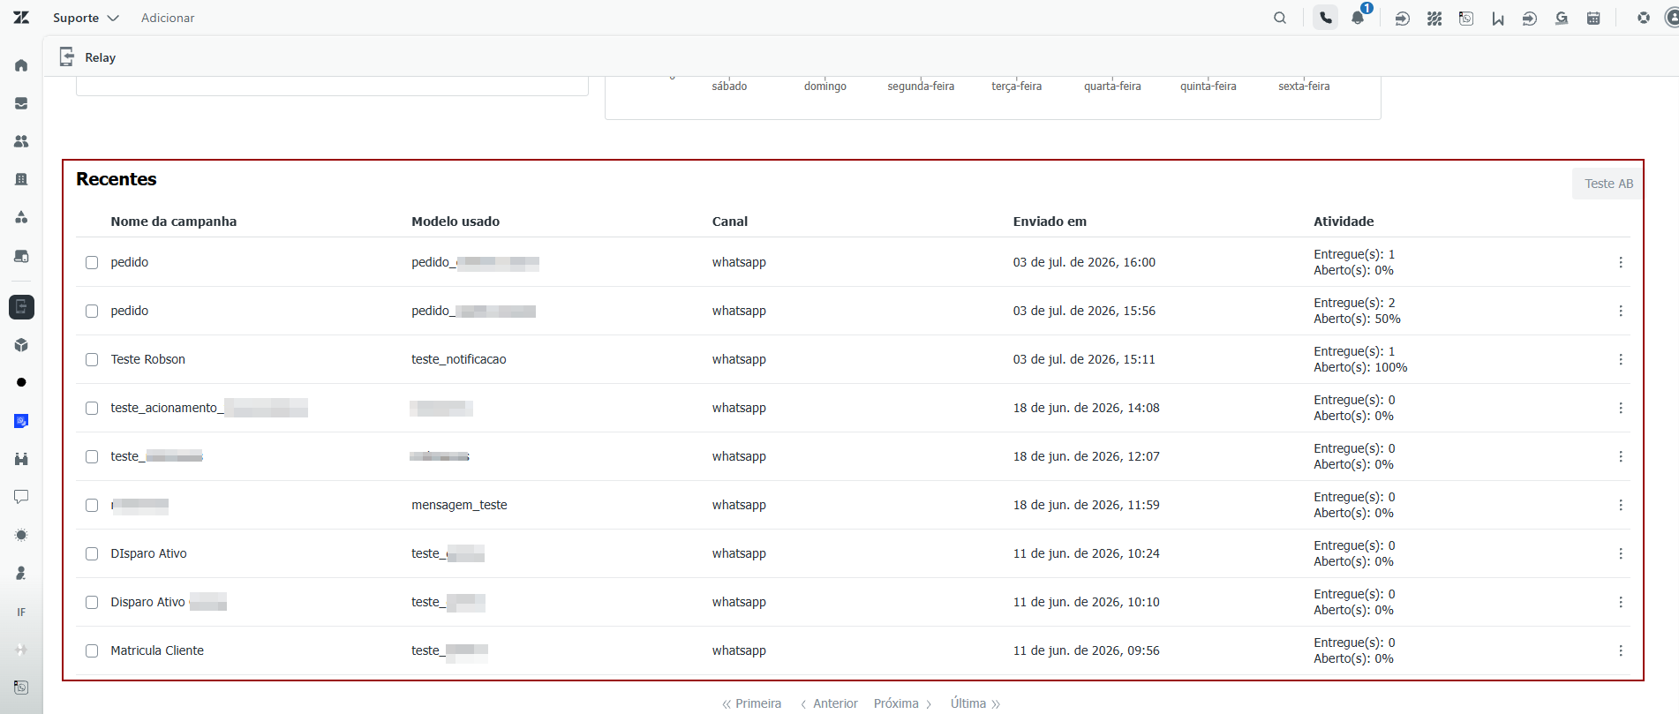Jump to the Última page
Image resolution: width=1679 pixels, height=714 pixels.
point(975,703)
